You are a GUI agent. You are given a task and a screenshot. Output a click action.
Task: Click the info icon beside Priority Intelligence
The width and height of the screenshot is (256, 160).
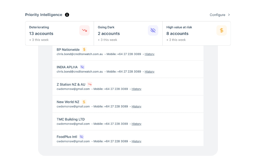(67, 15)
